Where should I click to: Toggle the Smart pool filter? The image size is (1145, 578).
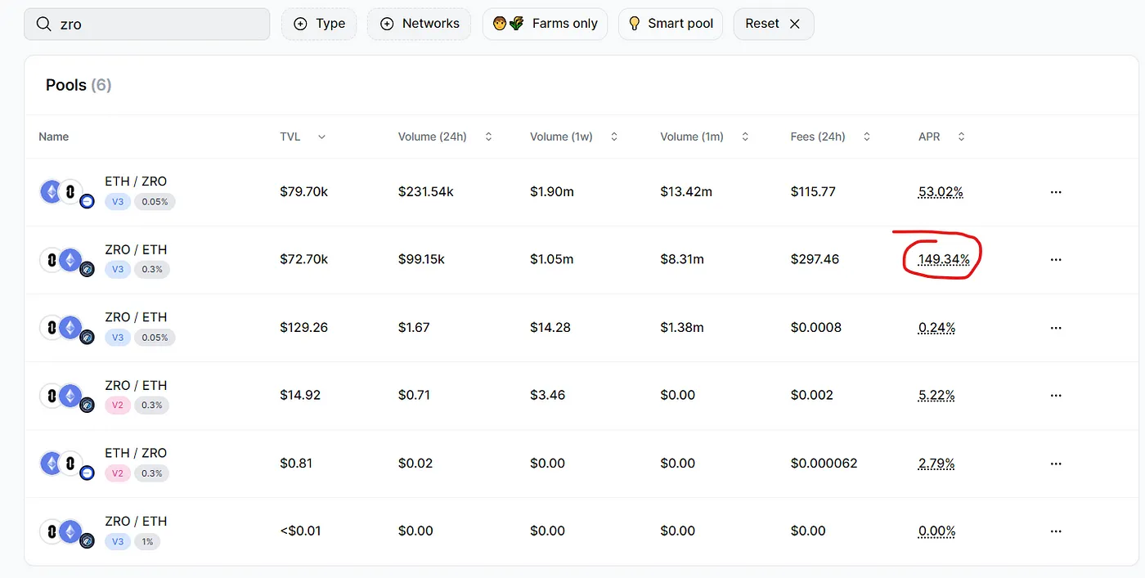pyautogui.click(x=670, y=24)
